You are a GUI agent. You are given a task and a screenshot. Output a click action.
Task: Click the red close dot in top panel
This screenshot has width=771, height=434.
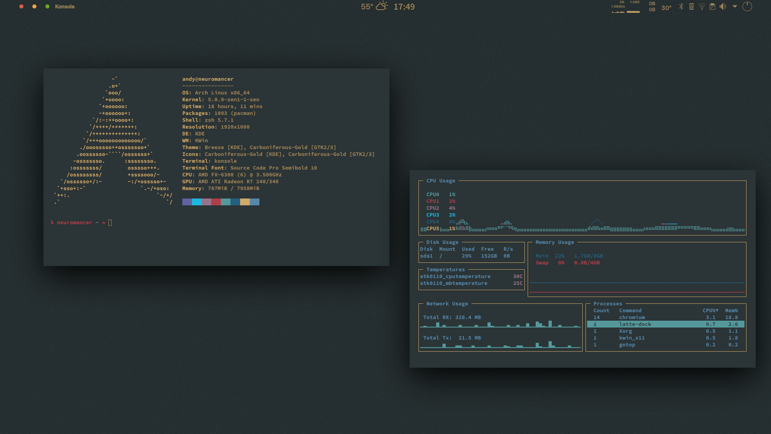tap(21, 6)
